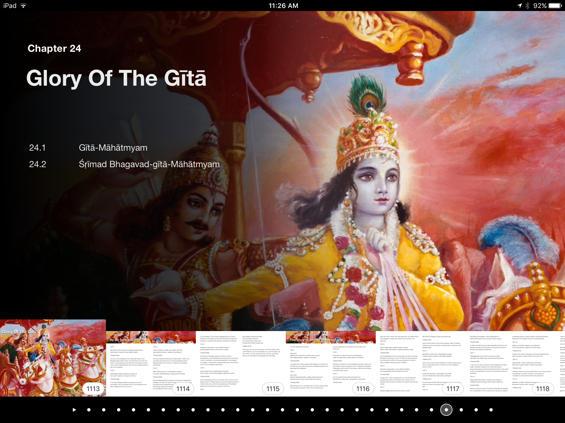Tap the page number badge 1116
The width and height of the screenshot is (565, 423).
tap(363, 389)
